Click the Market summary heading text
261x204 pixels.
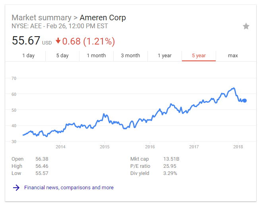(x=41, y=18)
